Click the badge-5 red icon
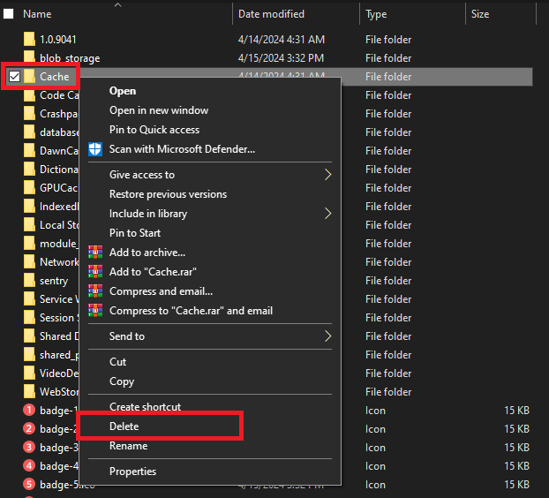Image resolution: width=549 pixels, height=498 pixels. pyautogui.click(x=29, y=485)
